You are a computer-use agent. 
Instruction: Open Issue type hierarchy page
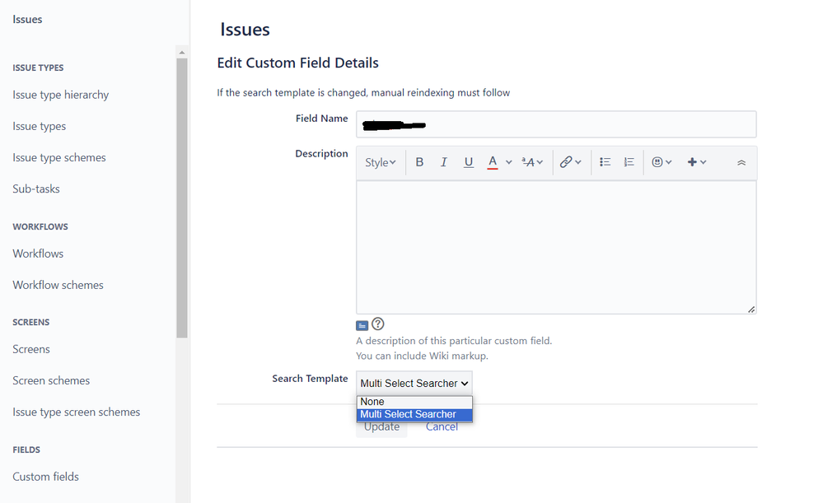click(x=61, y=95)
